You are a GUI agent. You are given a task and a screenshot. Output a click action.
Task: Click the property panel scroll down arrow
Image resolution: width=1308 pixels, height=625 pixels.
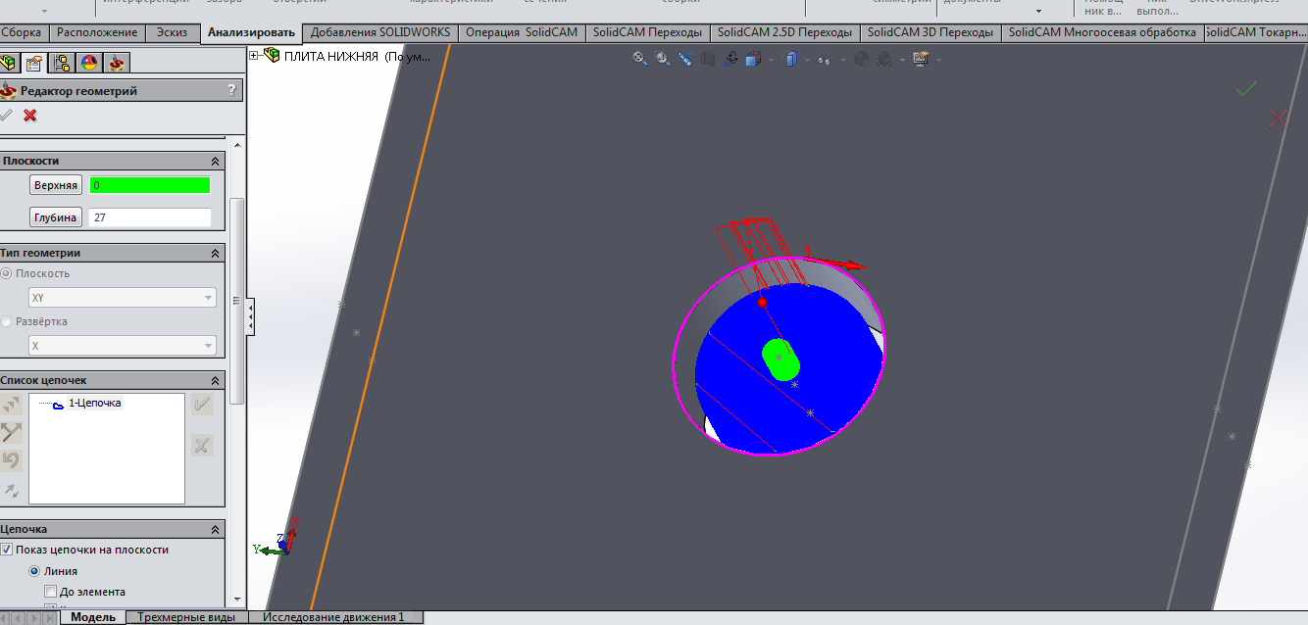235,600
